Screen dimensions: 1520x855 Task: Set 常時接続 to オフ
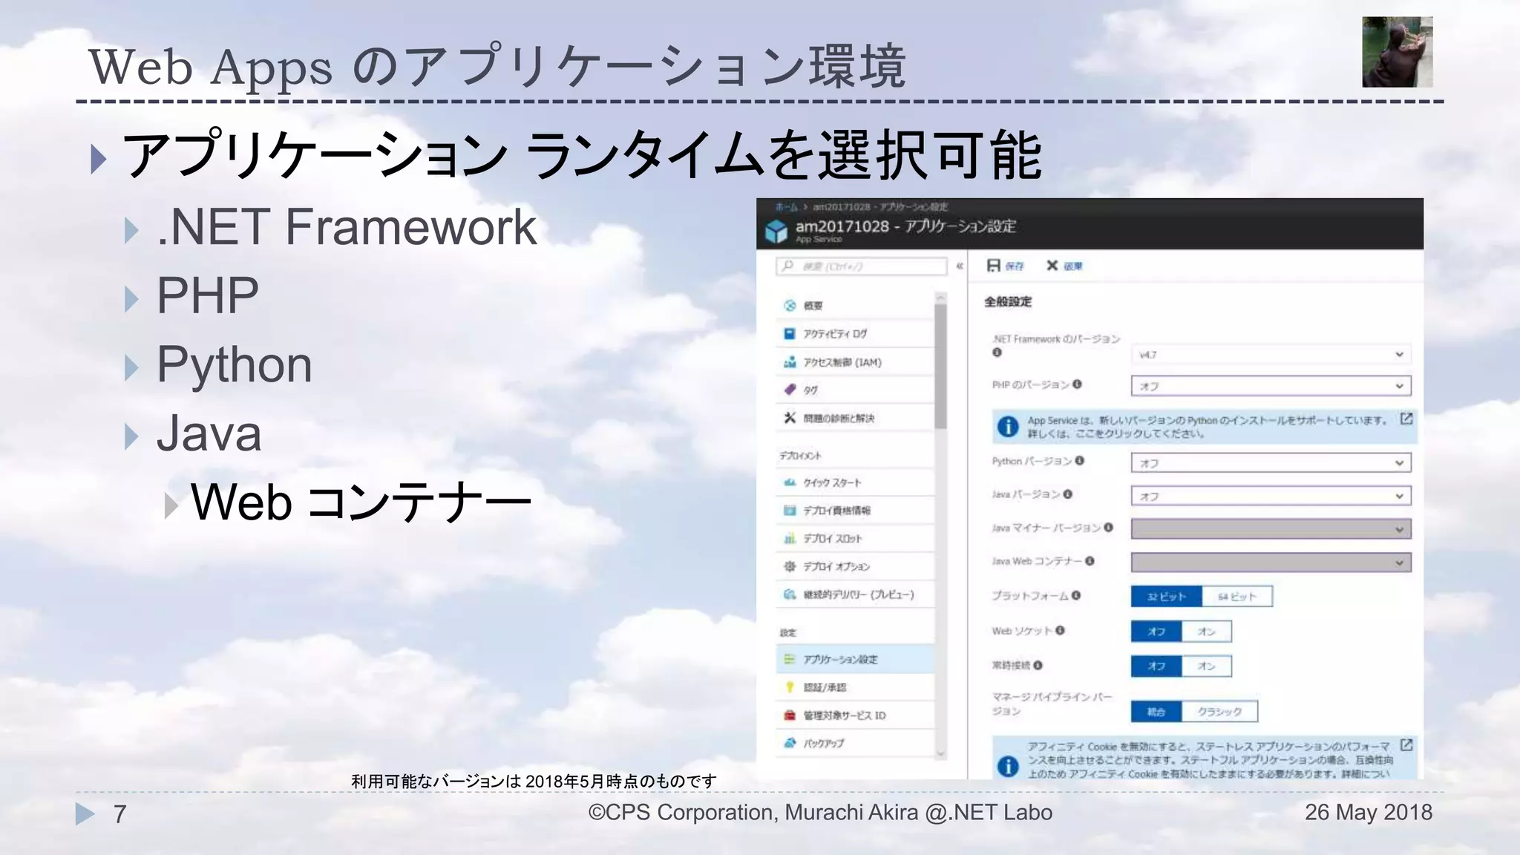tap(1156, 666)
